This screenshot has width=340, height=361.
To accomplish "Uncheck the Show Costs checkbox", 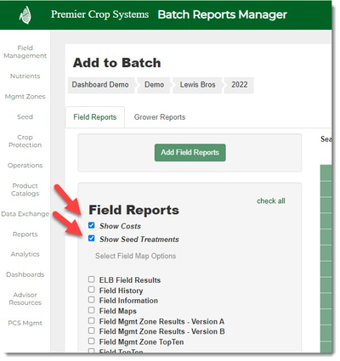I will (x=91, y=225).
